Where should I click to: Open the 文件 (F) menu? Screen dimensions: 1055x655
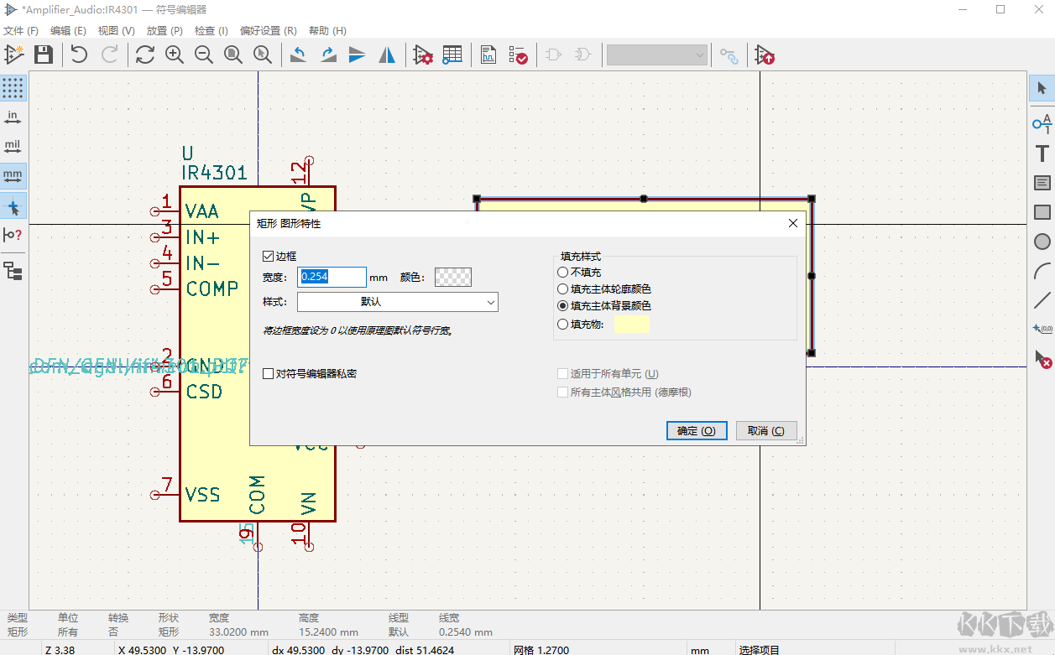pyautogui.click(x=21, y=31)
